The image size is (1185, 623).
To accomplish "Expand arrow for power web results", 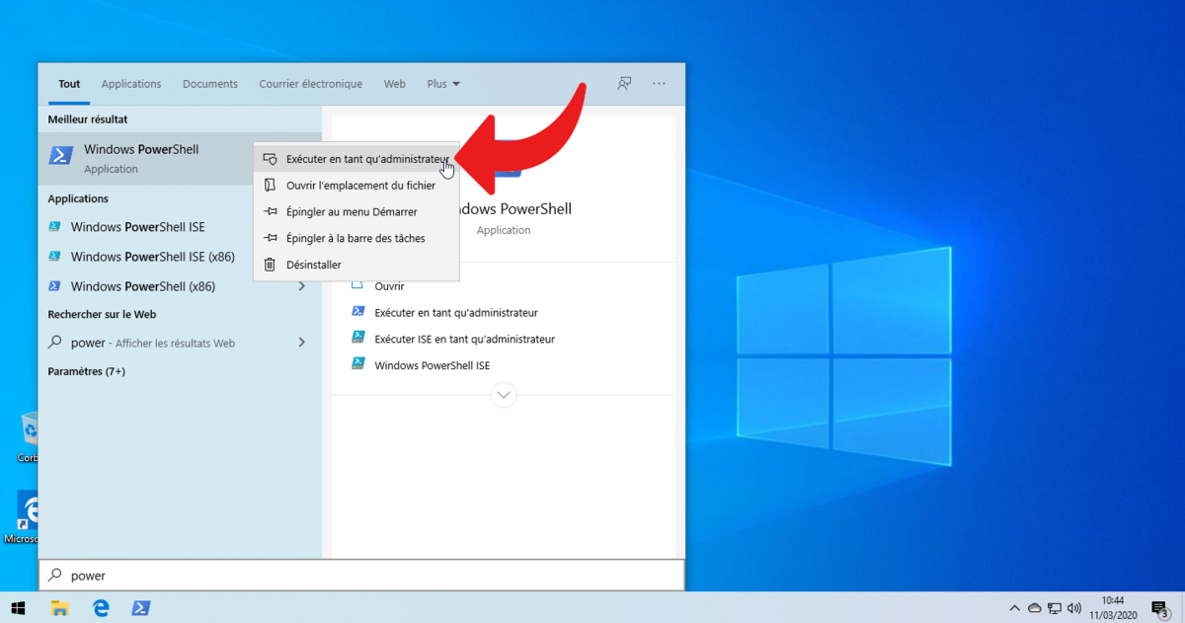I will click(x=302, y=343).
